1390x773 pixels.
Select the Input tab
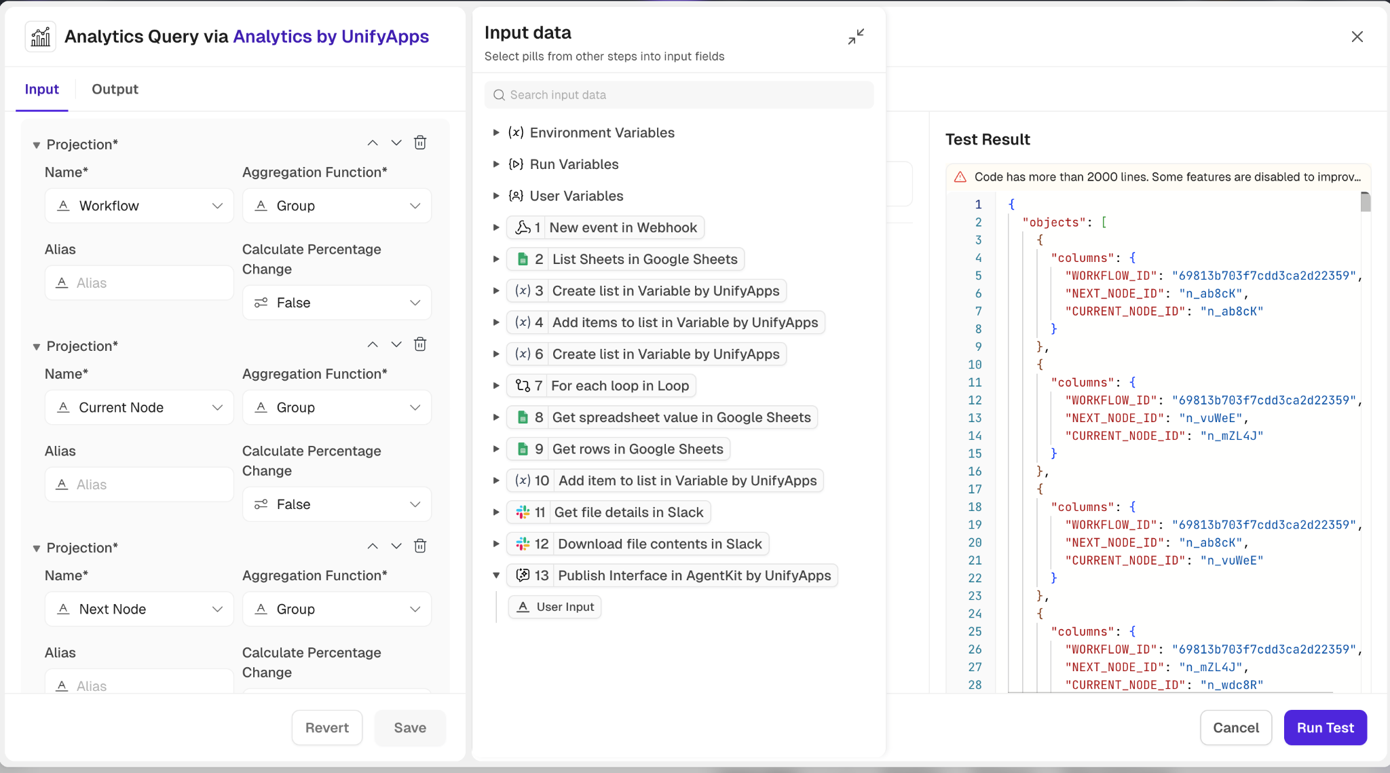[41, 89]
